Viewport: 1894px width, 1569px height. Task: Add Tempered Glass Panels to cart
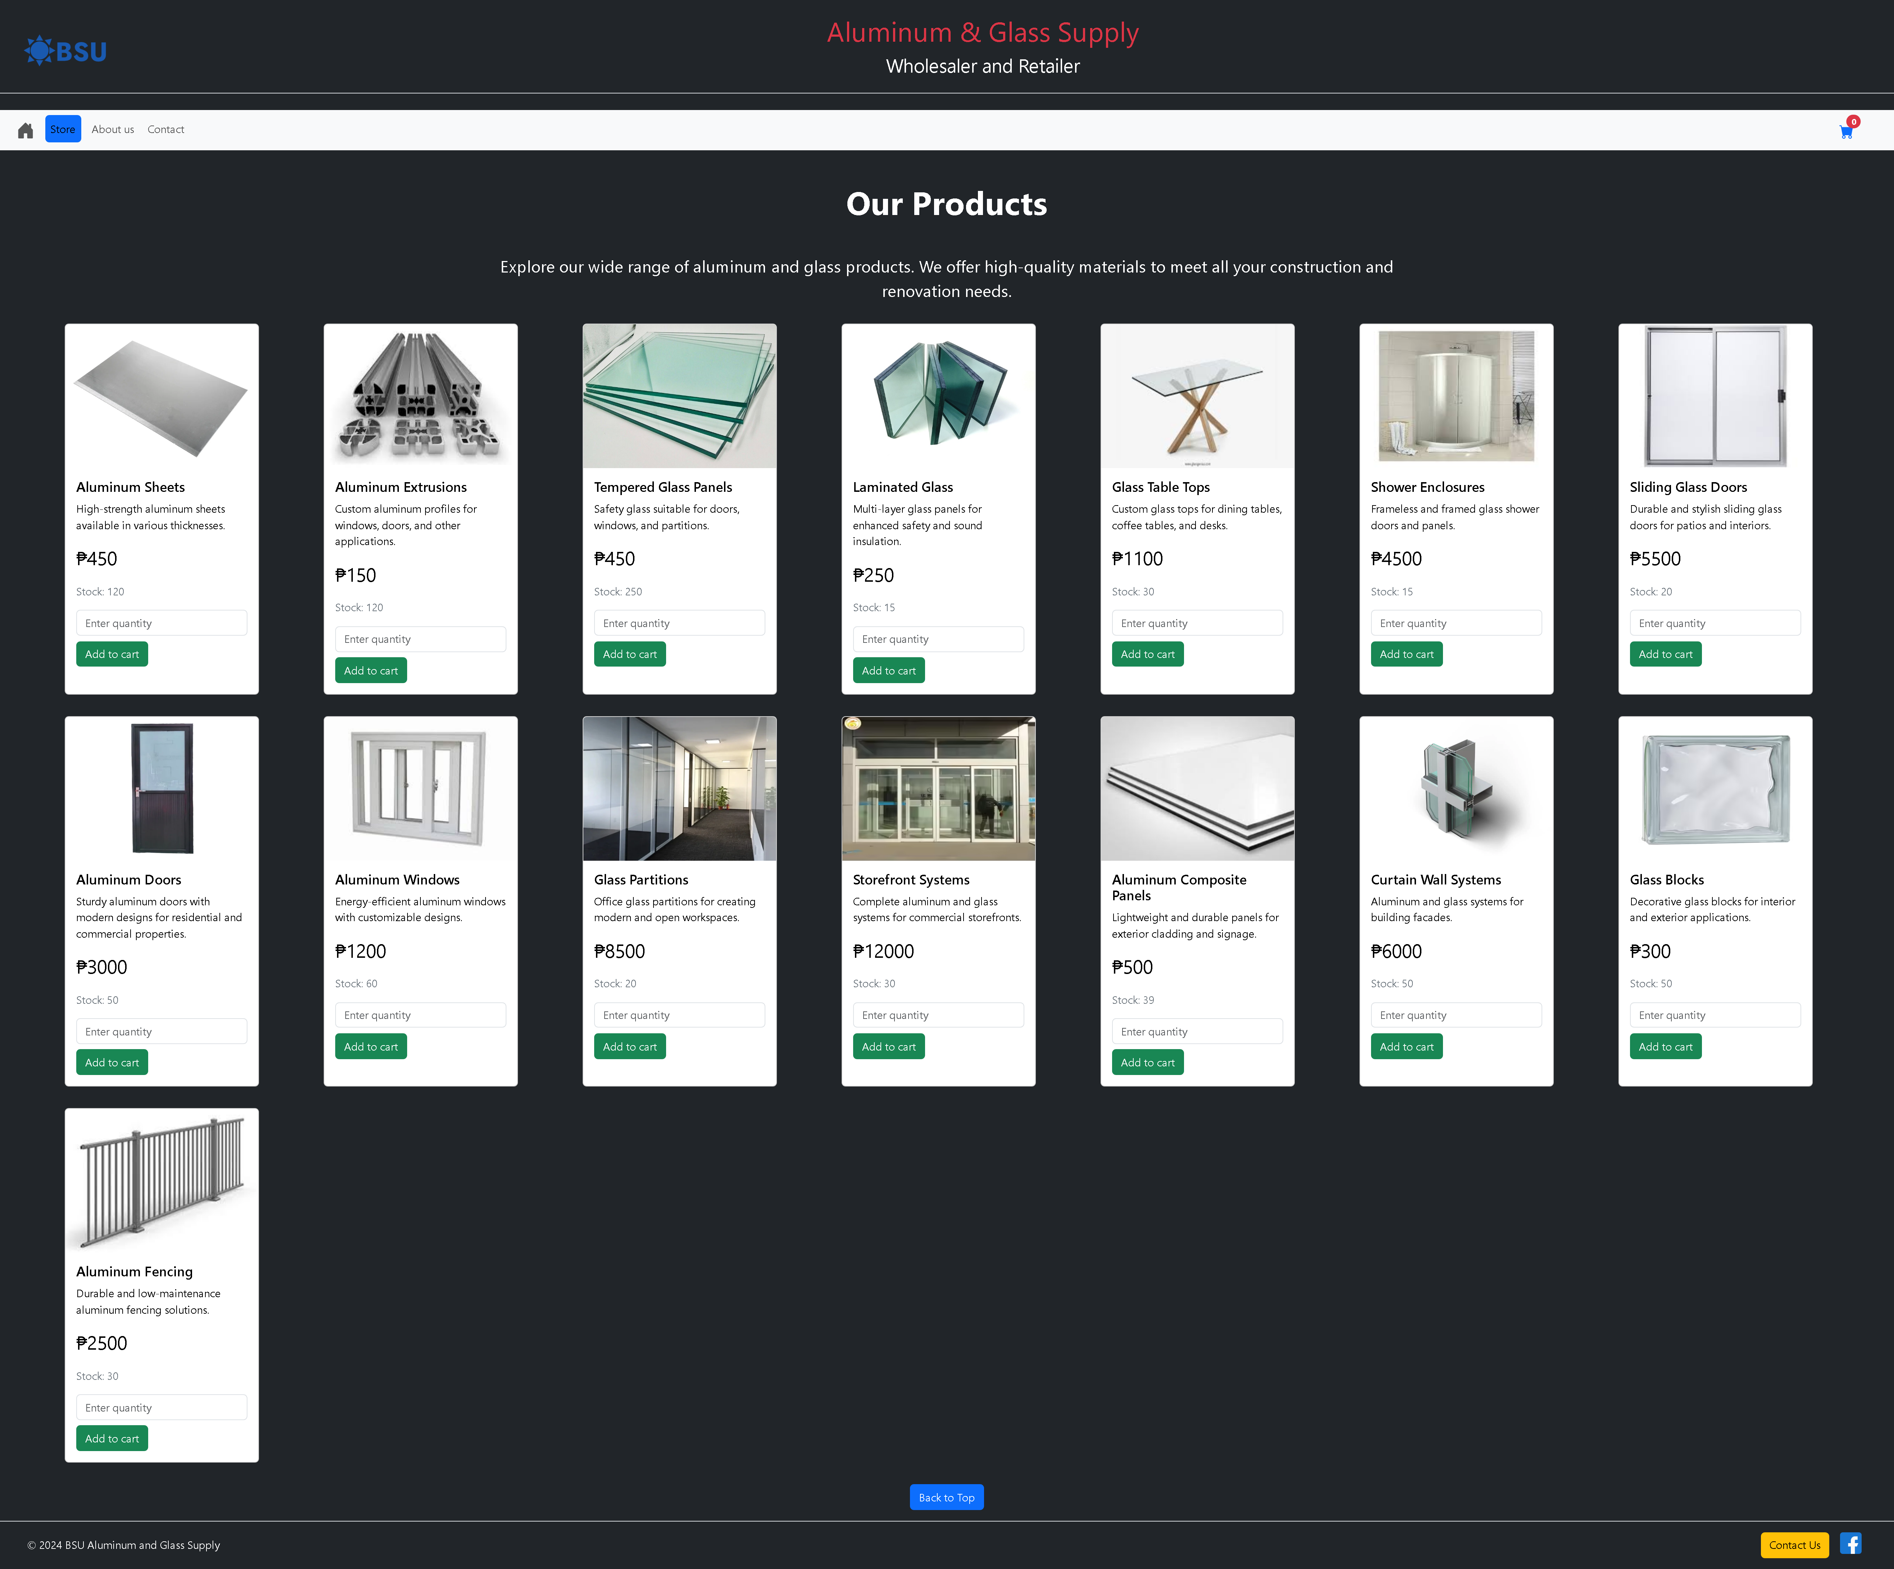[629, 654]
